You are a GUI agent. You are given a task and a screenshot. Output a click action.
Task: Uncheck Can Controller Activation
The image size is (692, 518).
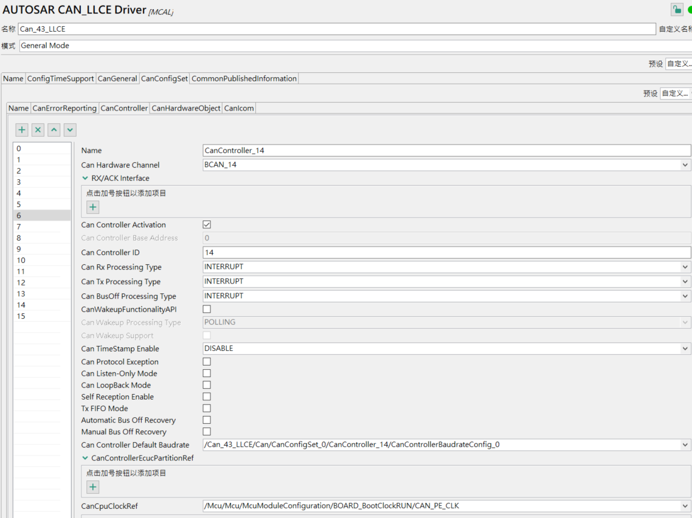point(206,224)
